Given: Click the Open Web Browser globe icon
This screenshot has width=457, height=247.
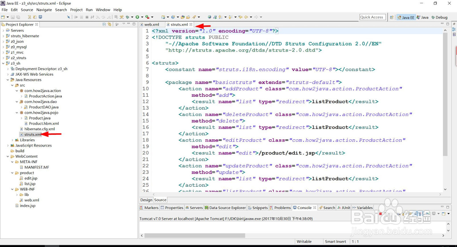Looking at the screenshot, I should pyautogui.click(x=210, y=17).
